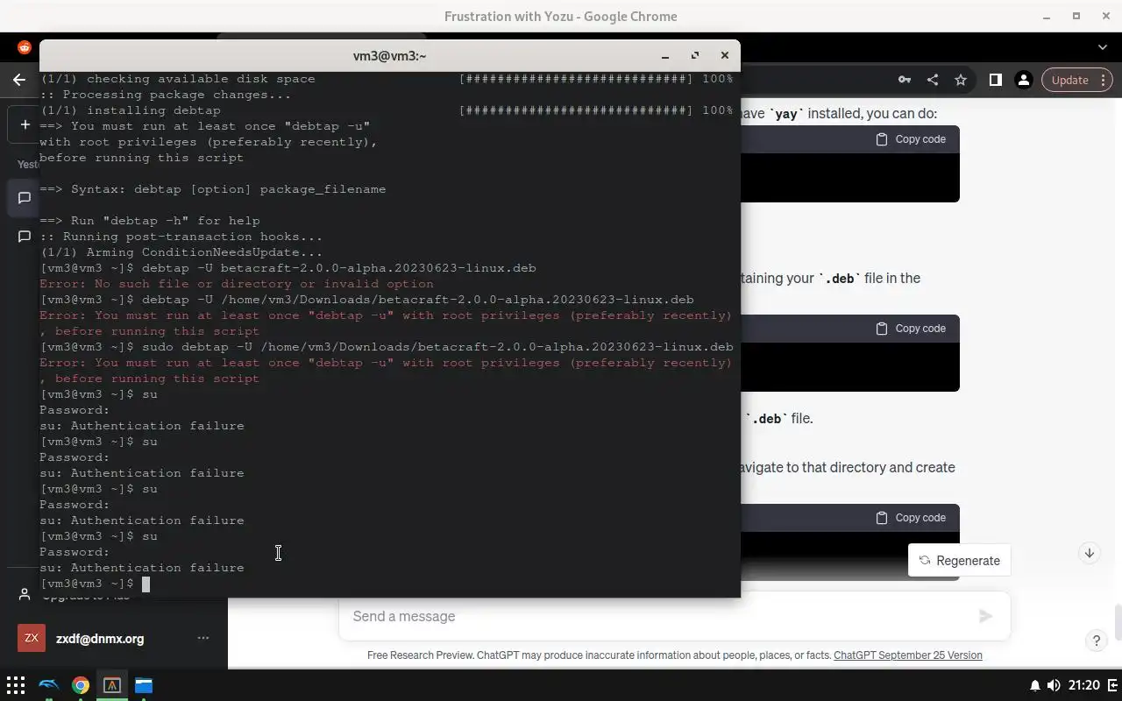The height and width of the screenshot is (701, 1122).
Task: Open the conversation below the highlighted one
Action: [x=25, y=236]
